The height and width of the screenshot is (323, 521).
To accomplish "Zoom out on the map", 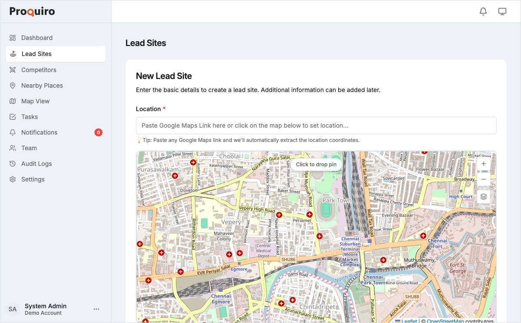I will (483, 179).
